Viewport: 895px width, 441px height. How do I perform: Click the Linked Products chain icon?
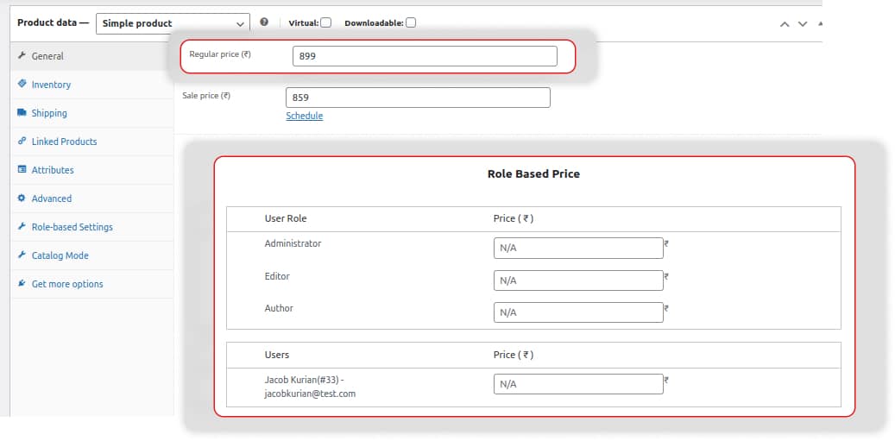click(x=22, y=142)
